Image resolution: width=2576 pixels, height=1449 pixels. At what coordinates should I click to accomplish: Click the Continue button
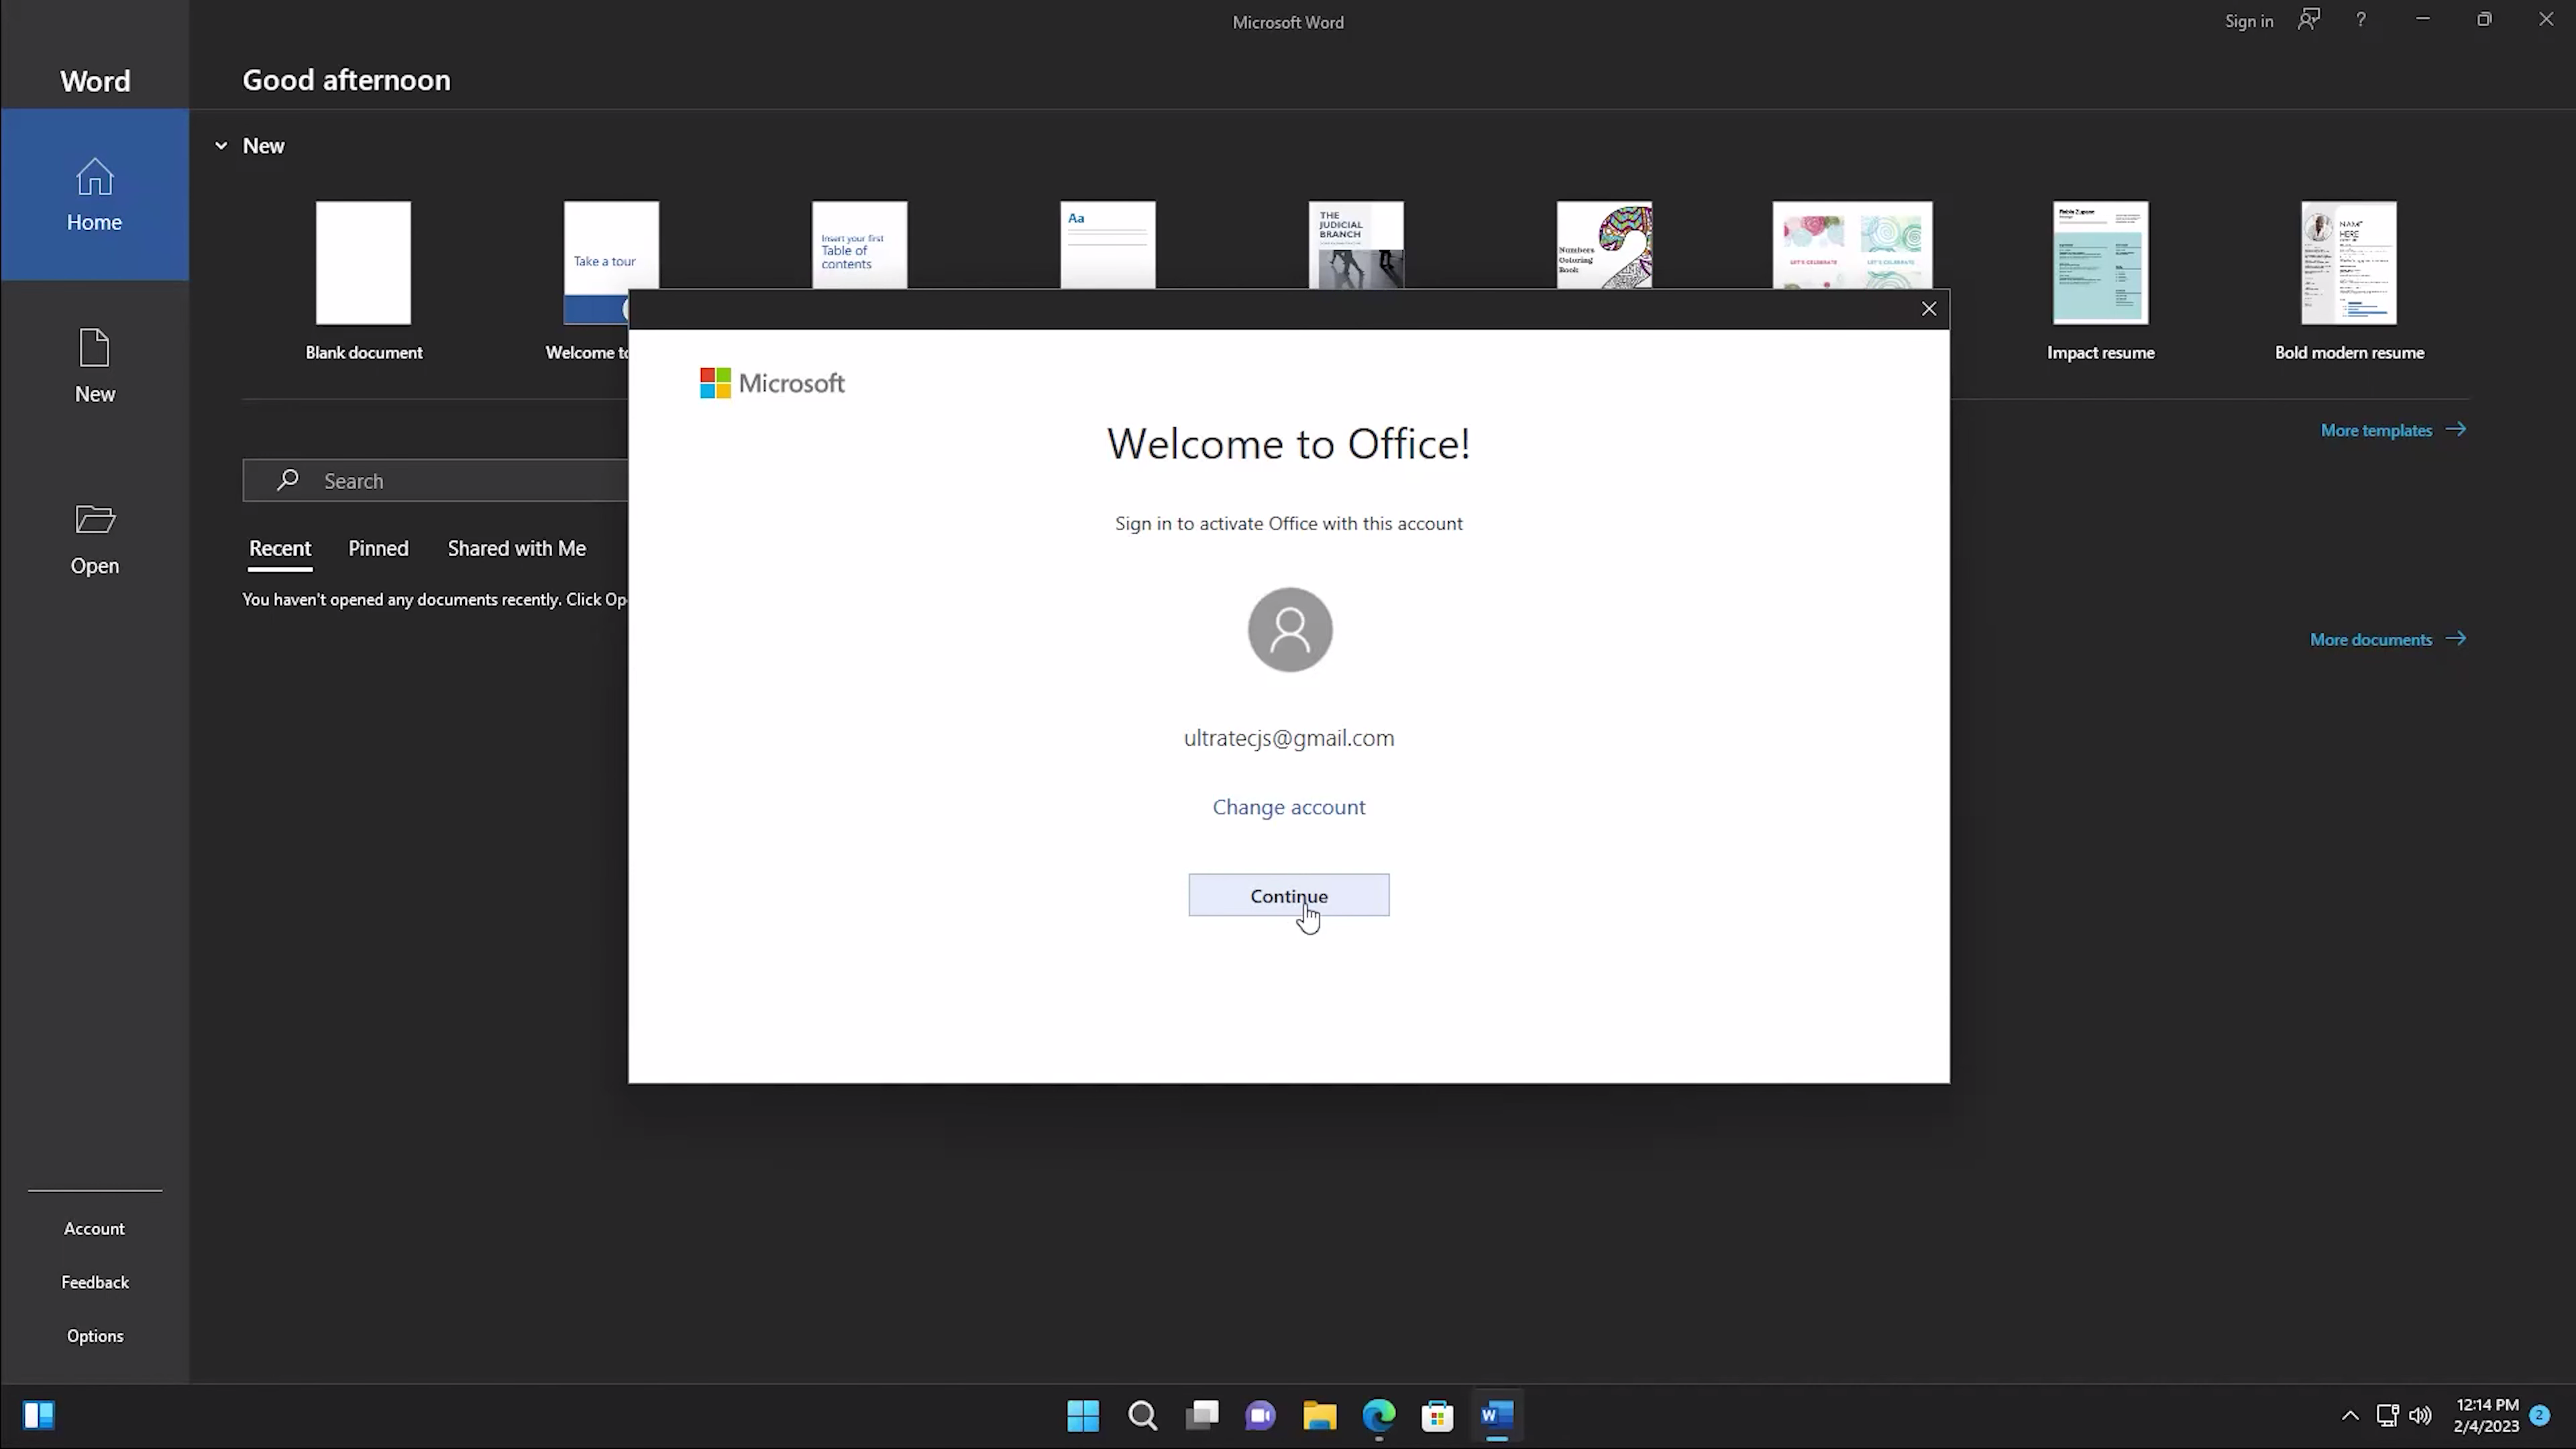tap(1288, 895)
